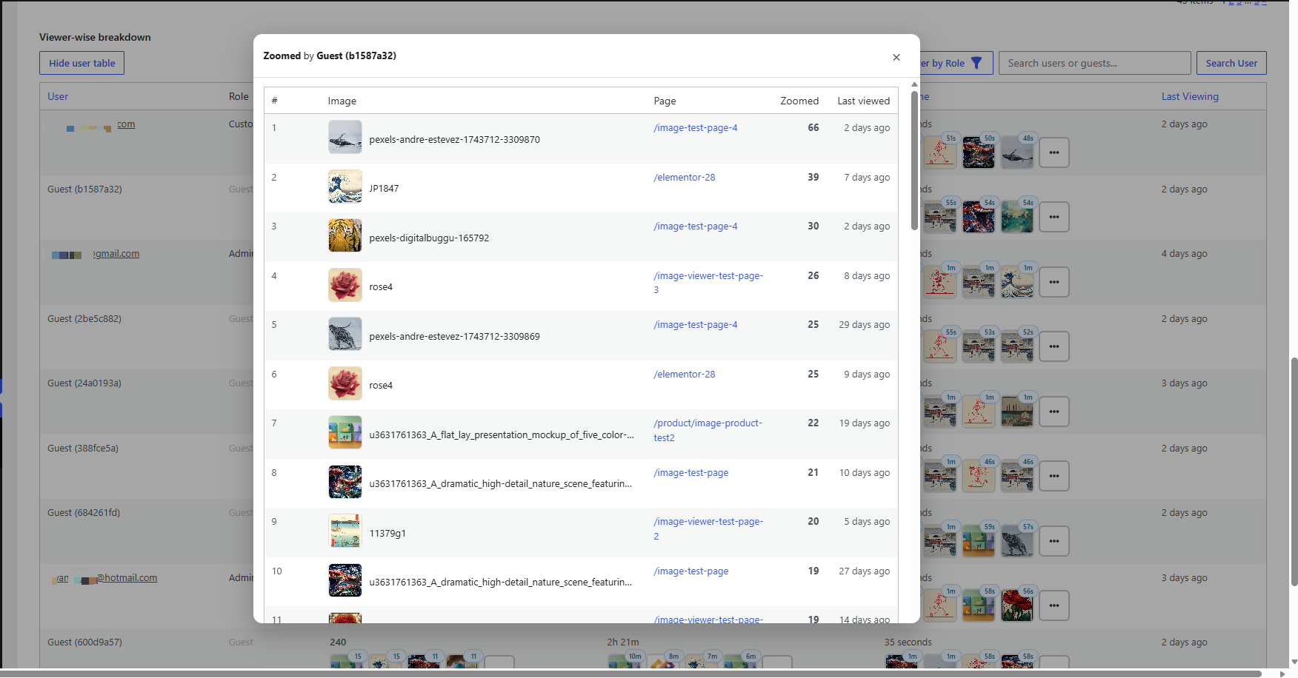Viewport: 1298px width, 678px height.
Task: Open more options in the gmail.com Admin row
Action: tap(1054, 282)
